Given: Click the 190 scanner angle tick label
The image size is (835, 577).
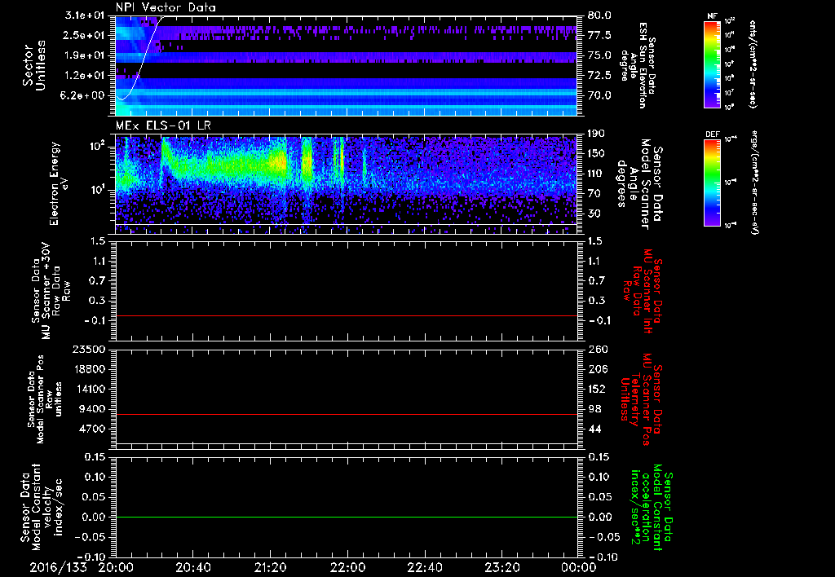Looking at the screenshot, I should pos(596,134).
